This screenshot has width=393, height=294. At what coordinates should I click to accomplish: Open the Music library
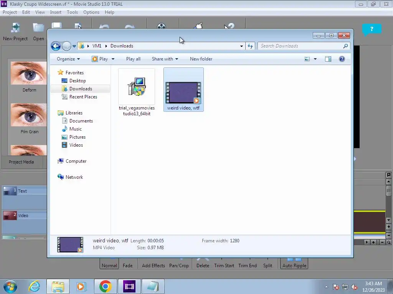pos(76,129)
